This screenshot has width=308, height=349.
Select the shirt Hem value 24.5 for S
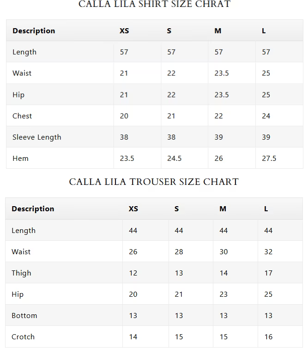click(x=175, y=158)
